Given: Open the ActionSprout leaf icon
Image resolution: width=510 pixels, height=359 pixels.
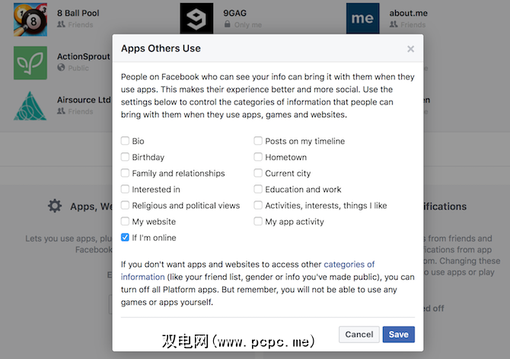Looking at the screenshot, I should coord(30,63).
